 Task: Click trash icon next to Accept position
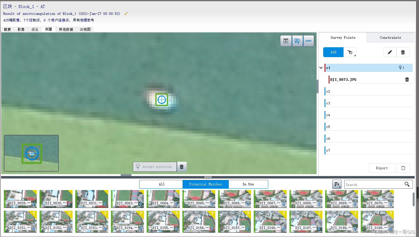(182, 167)
